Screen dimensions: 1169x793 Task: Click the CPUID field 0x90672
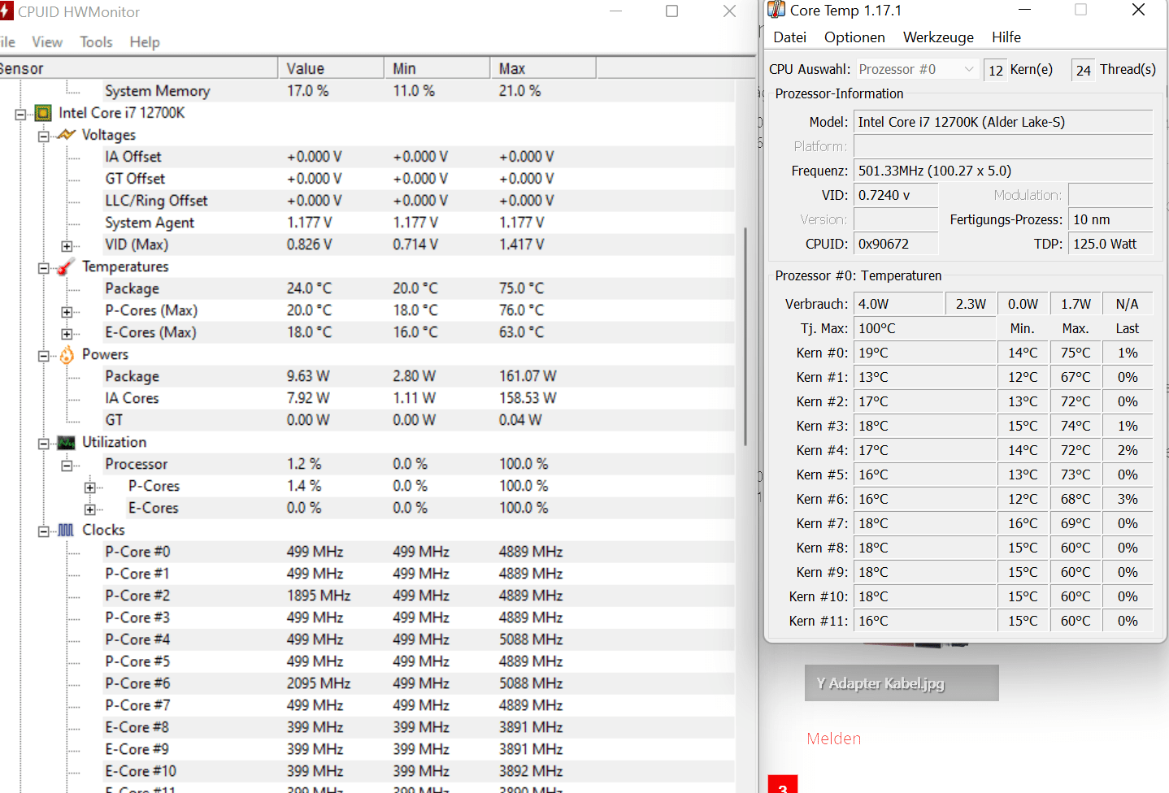coord(896,244)
